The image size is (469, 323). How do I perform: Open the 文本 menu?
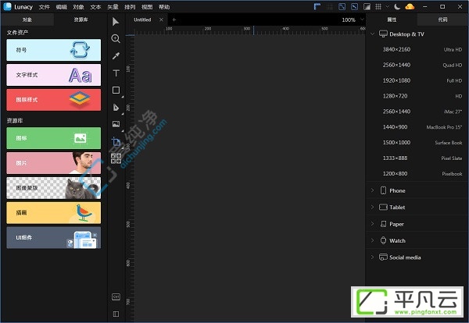(x=95, y=7)
